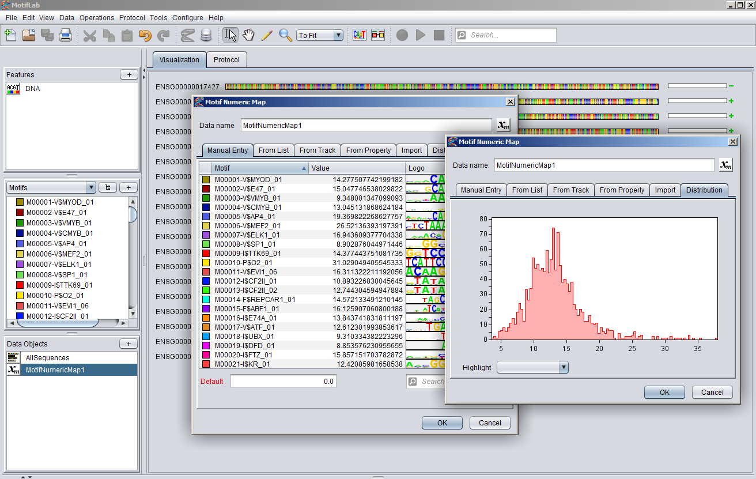The height and width of the screenshot is (479, 756).
Task: Open the Operations menu
Action: coord(97,18)
